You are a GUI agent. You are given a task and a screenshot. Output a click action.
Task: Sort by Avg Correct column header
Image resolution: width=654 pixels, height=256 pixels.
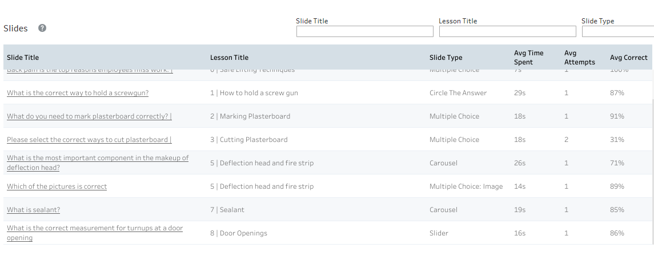628,58
